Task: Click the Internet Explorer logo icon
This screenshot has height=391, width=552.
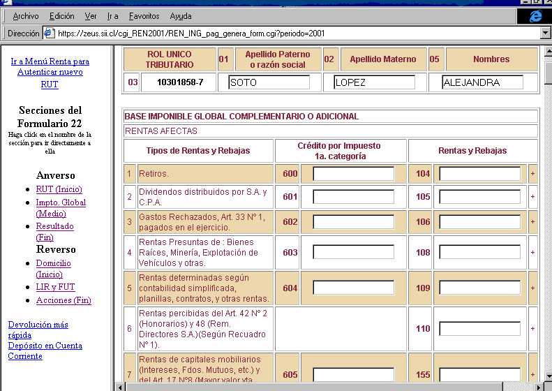Action: 535,16
